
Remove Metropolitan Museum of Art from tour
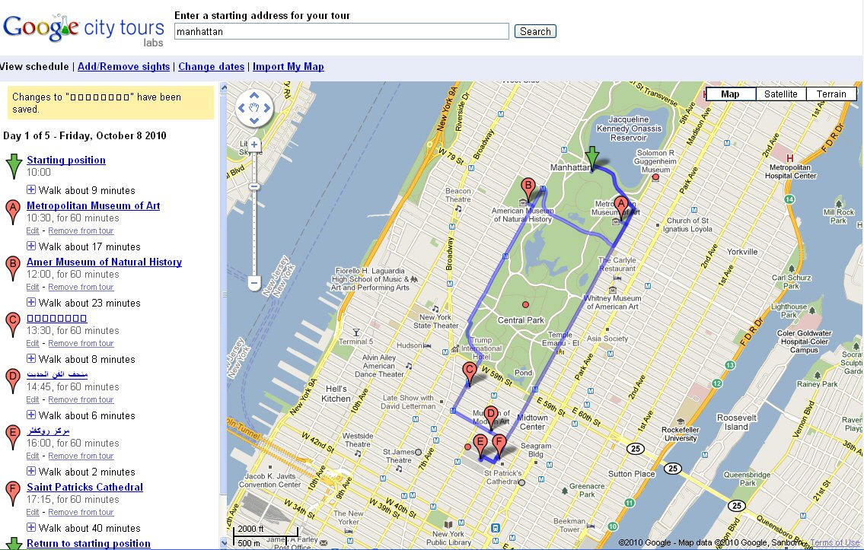pyautogui.click(x=81, y=230)
